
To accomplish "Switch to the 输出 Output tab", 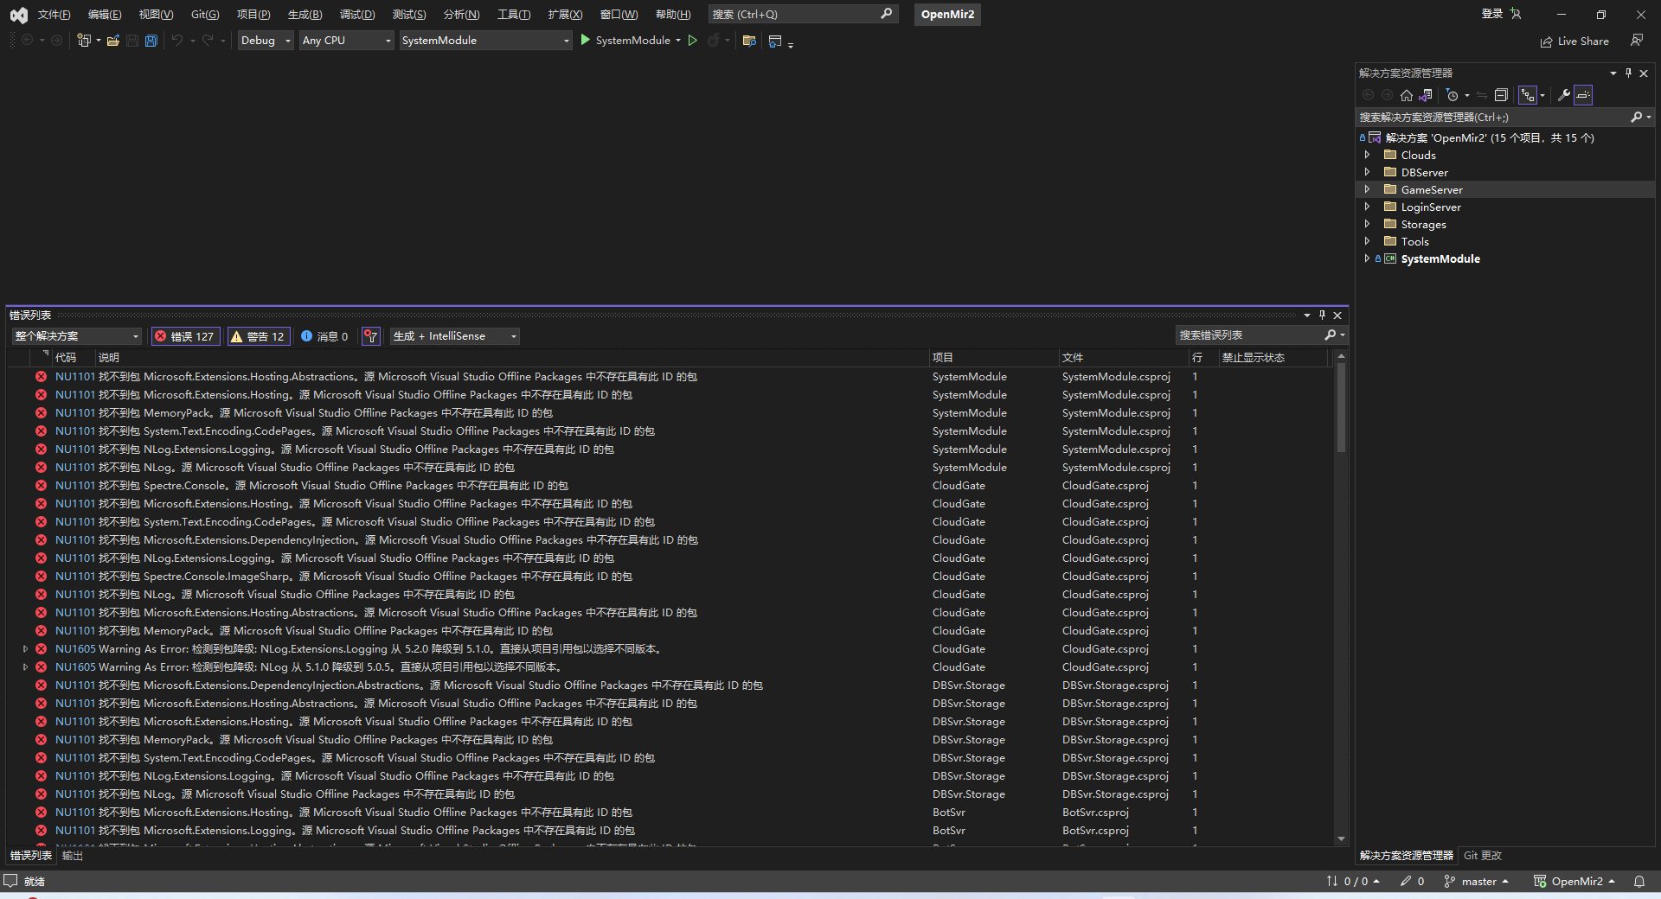I will pos(73,856).
